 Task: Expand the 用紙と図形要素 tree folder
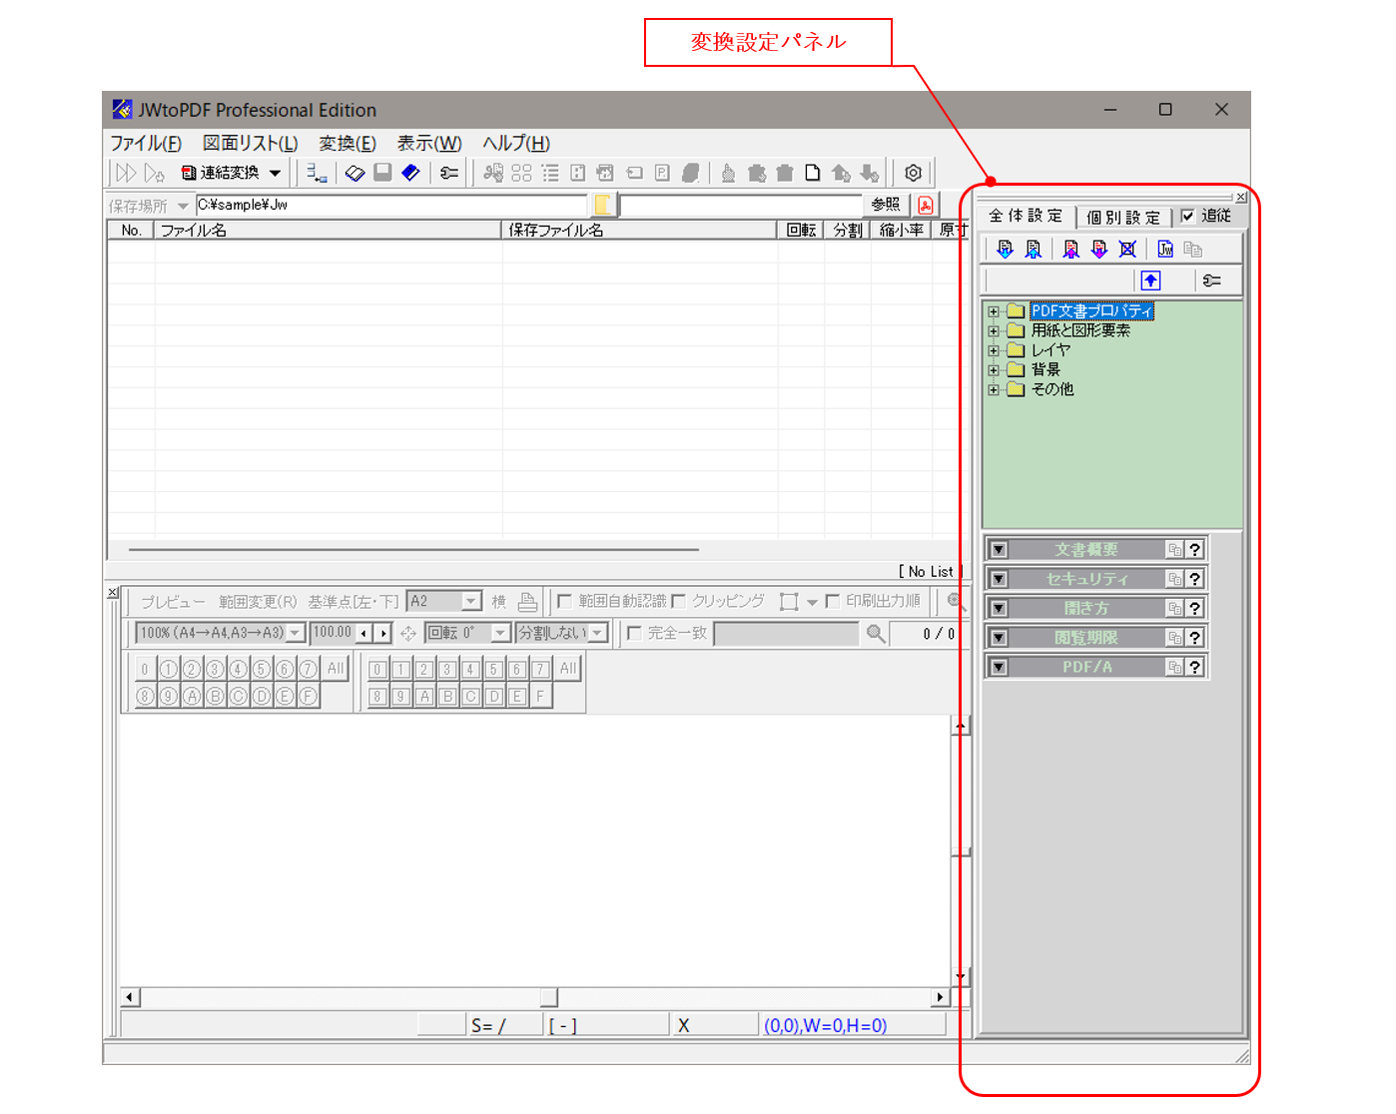point(994,330)
